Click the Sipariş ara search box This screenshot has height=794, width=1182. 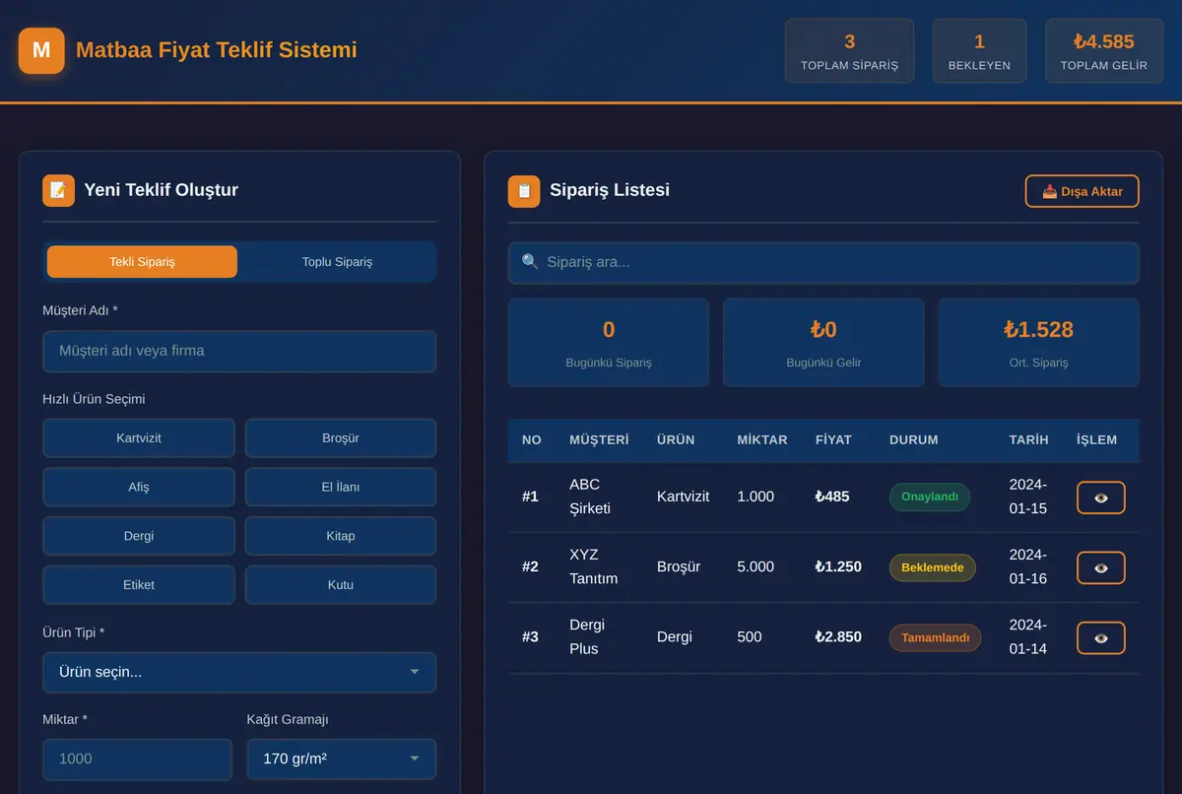click(x=823, y=262)
